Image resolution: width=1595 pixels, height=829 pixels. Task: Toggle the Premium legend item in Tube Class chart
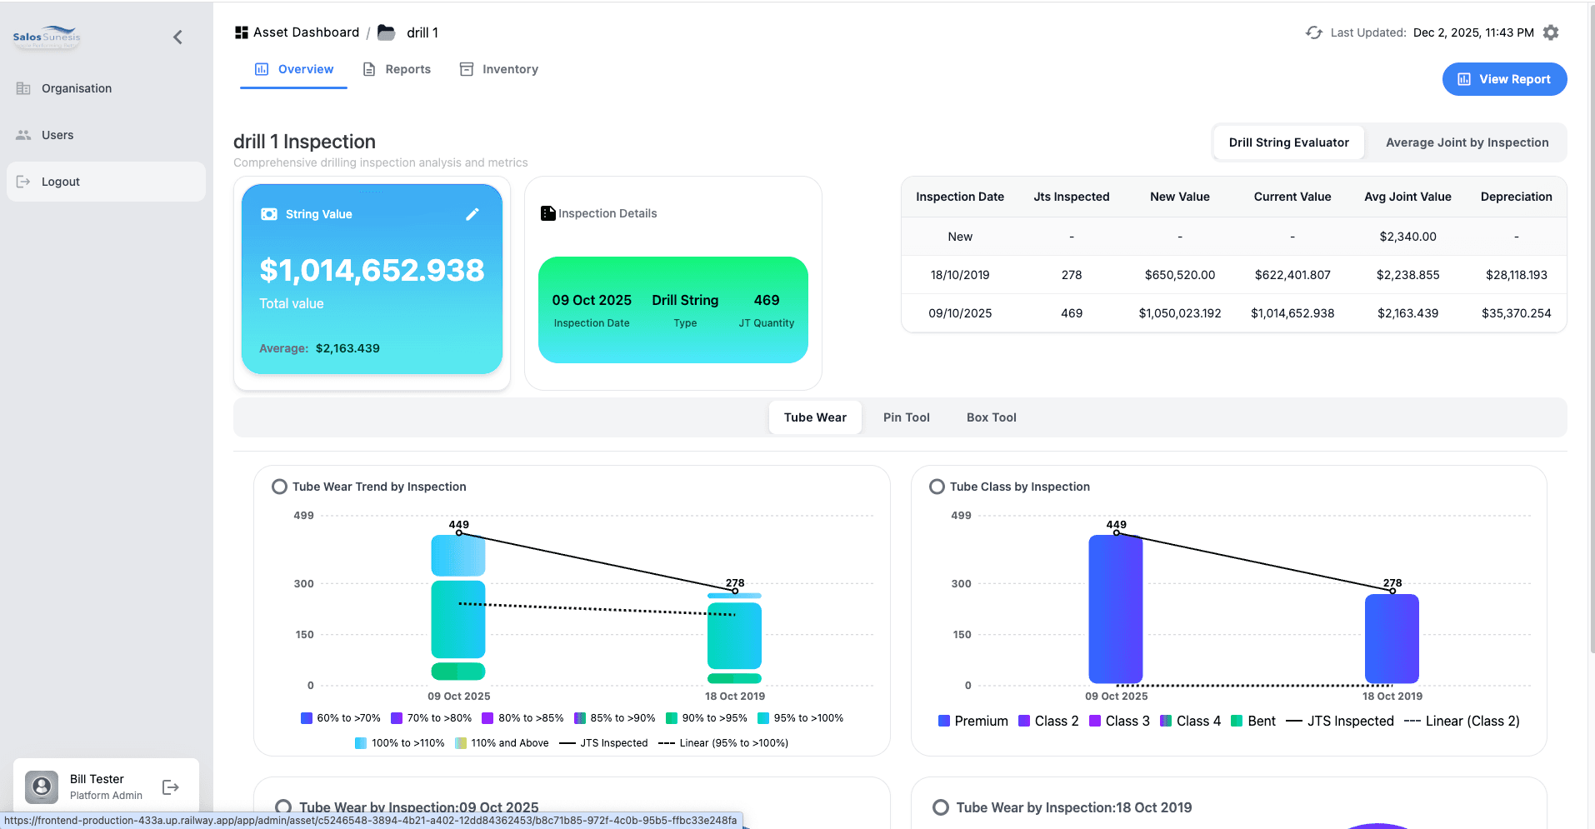point(972,721)
